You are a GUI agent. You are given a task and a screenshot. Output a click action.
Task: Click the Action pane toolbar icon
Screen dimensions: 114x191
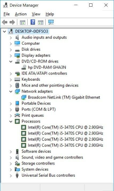click(x=41, y=22)
